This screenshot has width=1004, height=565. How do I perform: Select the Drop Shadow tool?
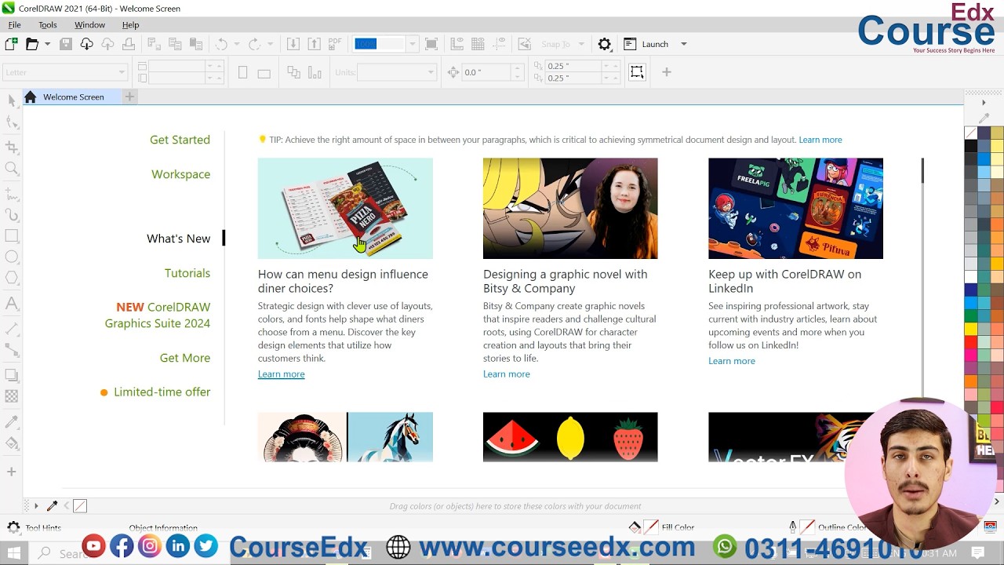pyautogui.click(x=11, y=375)
